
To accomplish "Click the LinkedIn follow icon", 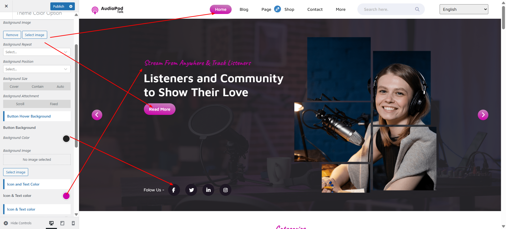I will pos(208,190).
